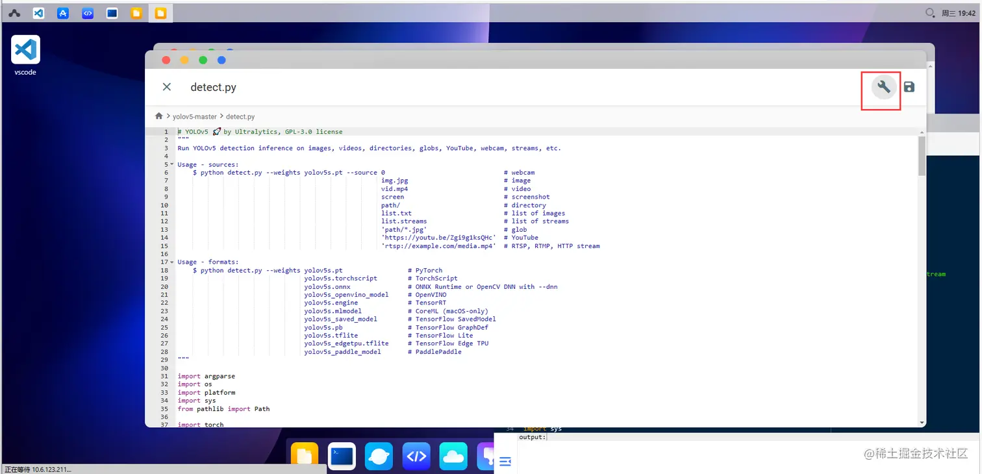Open the planet browser icon in the dock
The height and width of the screenshot is (474, 982).
point(379,456)
